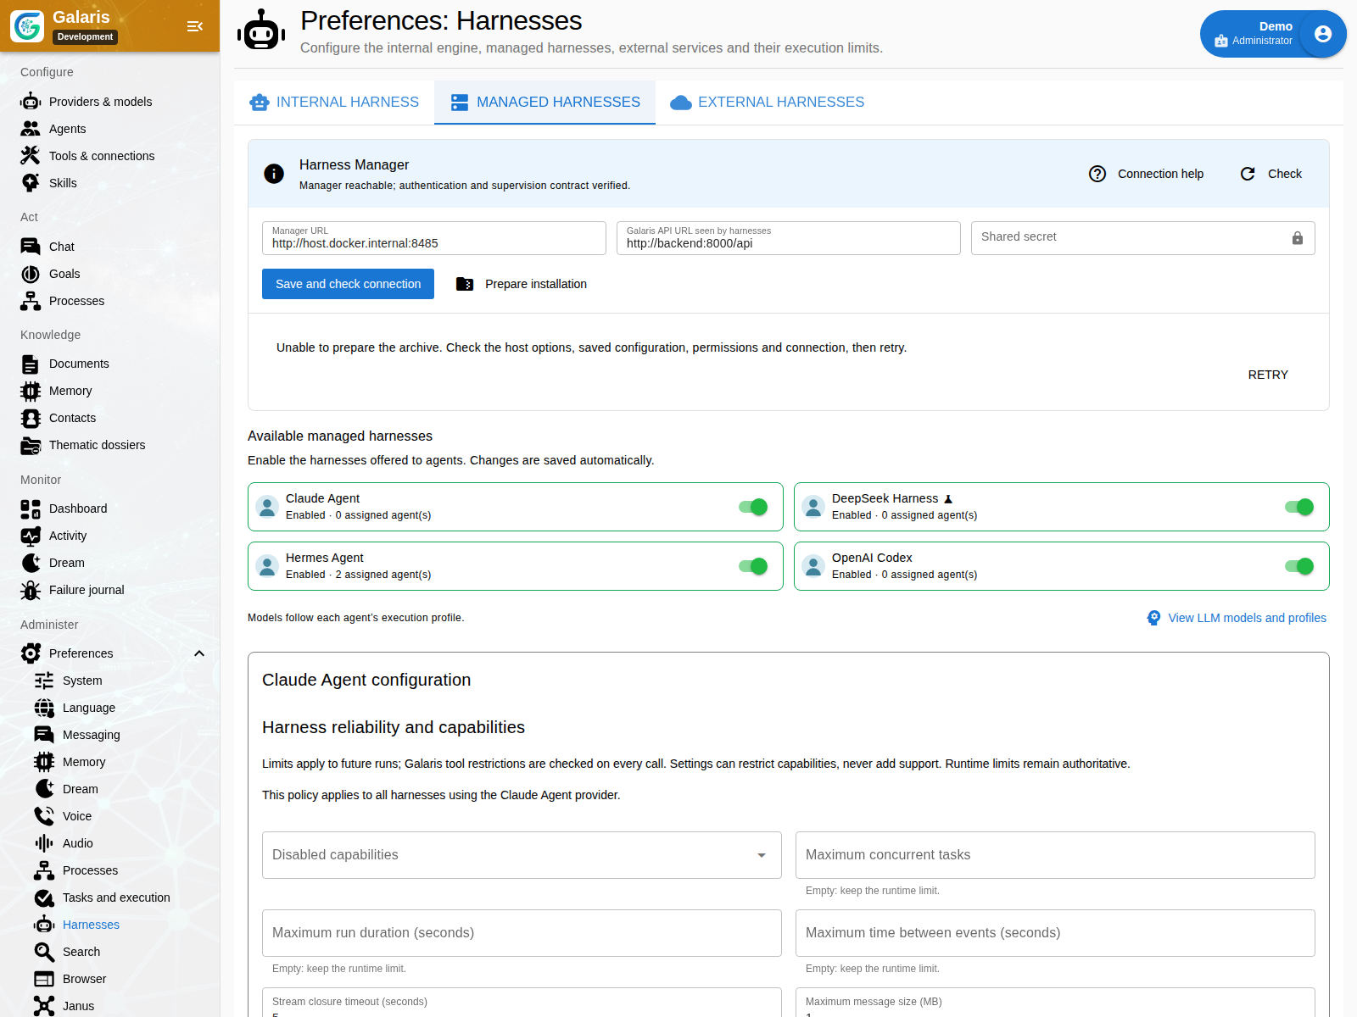This screenshot has height=1017, width=1357.
Task: Open the Demo Administrator account icon
Action: tap(1322, 34)
